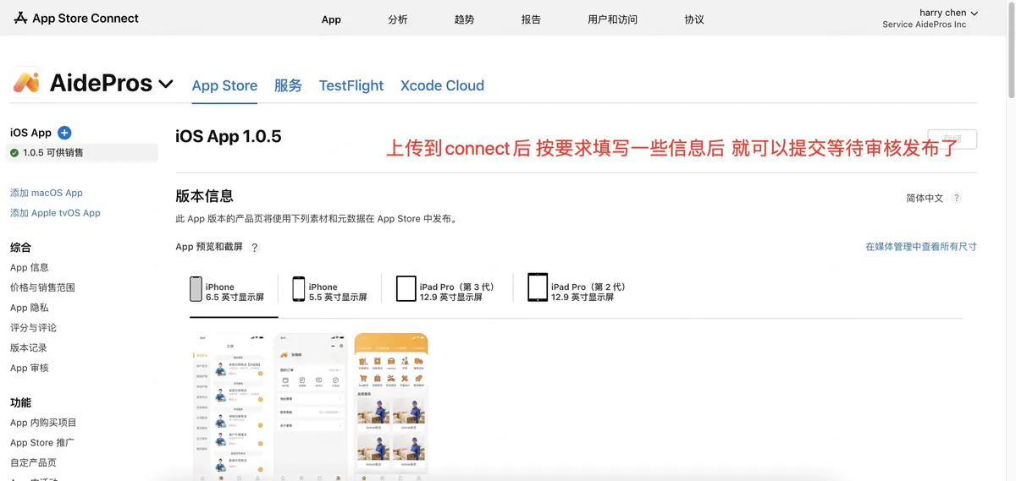Select the 1.0.5 可供销售 version row
This screenshot has height=481, width=1016.
click(83, 153)
